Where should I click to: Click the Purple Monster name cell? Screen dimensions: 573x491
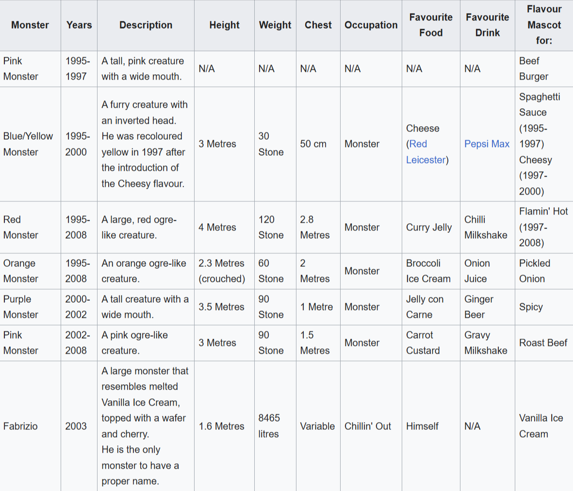(x=31, y=307)
